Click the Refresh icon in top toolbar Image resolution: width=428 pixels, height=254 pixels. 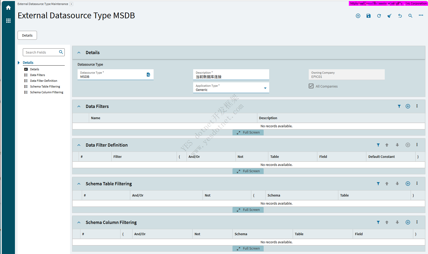pos(379,16)
